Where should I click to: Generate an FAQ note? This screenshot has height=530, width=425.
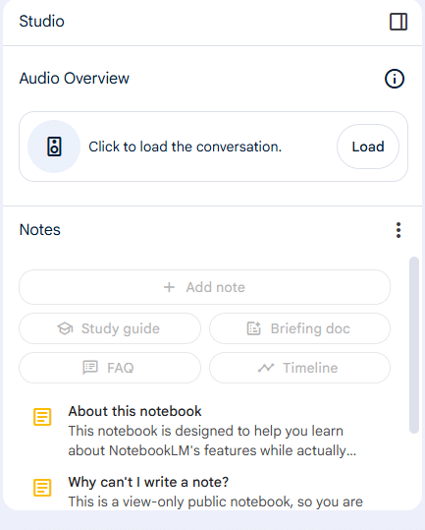click(x=110, y=368)
